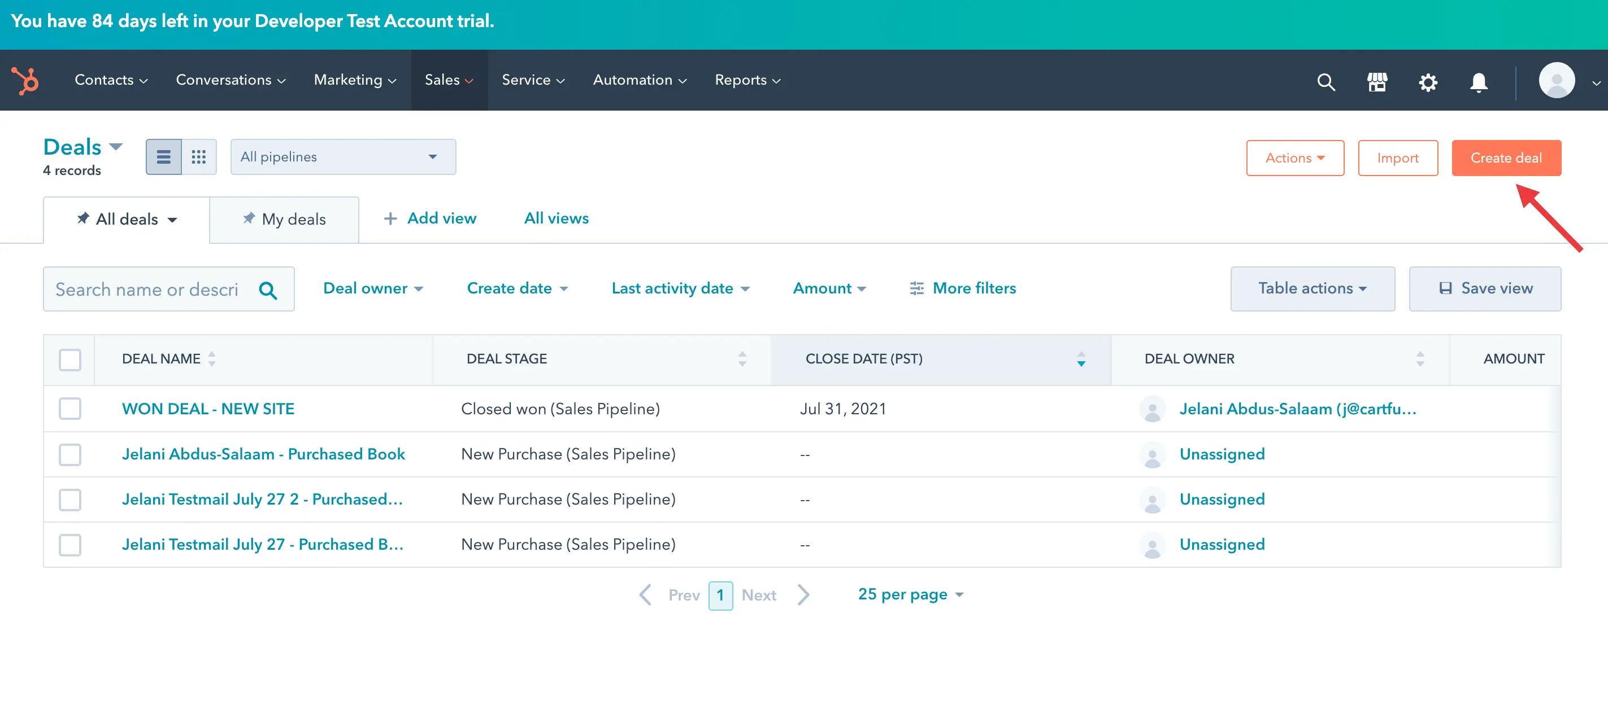Open settings gear icon

click(1428, 82)
